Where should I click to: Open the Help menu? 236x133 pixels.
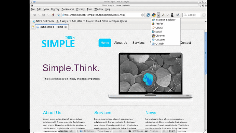click(x=108, y=9)
